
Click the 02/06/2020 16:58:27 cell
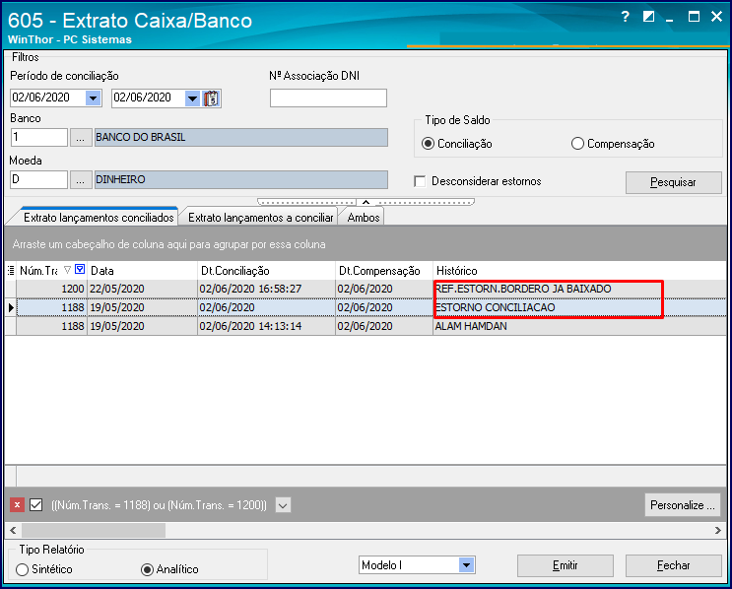click(266, 289)
